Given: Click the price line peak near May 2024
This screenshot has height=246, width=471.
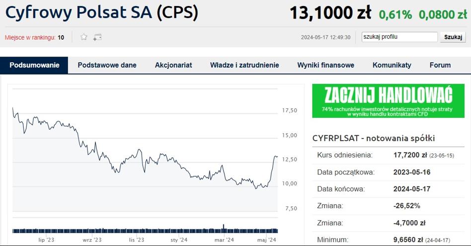Looking at the screenshot, I should point(275,156).
